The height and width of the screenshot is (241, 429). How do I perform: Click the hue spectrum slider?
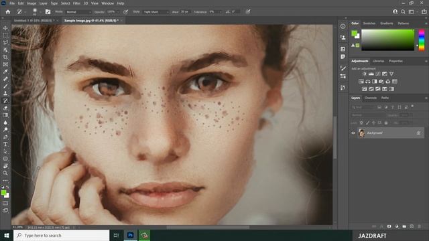click(x=422, y=40)
